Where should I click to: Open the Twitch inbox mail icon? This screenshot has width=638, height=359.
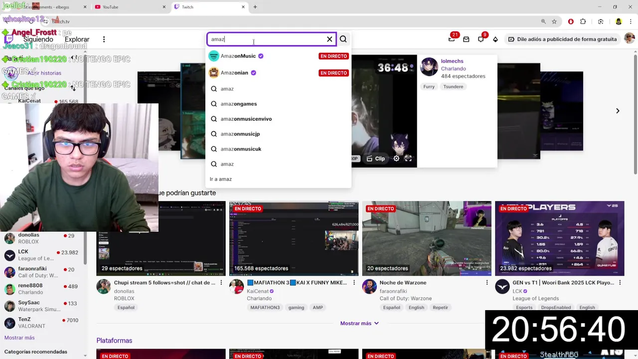pyautogui.click(x=466, y=39)
